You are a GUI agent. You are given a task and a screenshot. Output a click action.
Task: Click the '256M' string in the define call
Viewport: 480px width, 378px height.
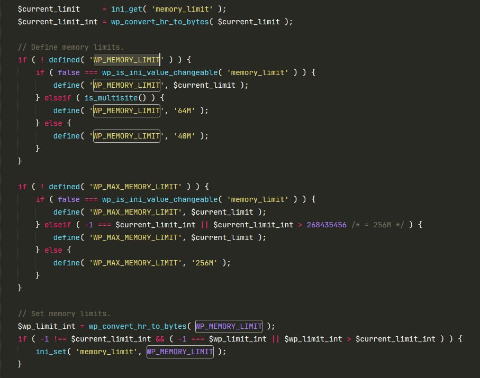204,263
